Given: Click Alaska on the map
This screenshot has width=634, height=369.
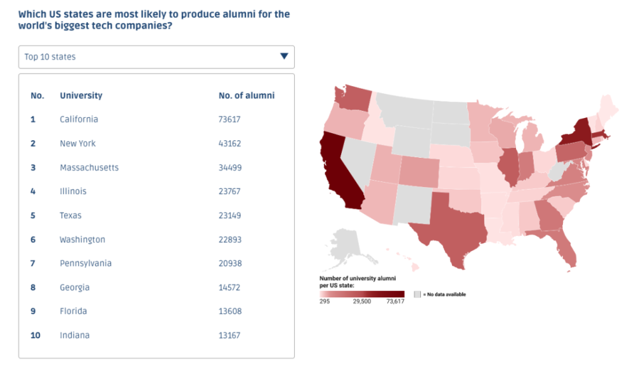Looking at the screenshot, I should (x=344, y=247).
